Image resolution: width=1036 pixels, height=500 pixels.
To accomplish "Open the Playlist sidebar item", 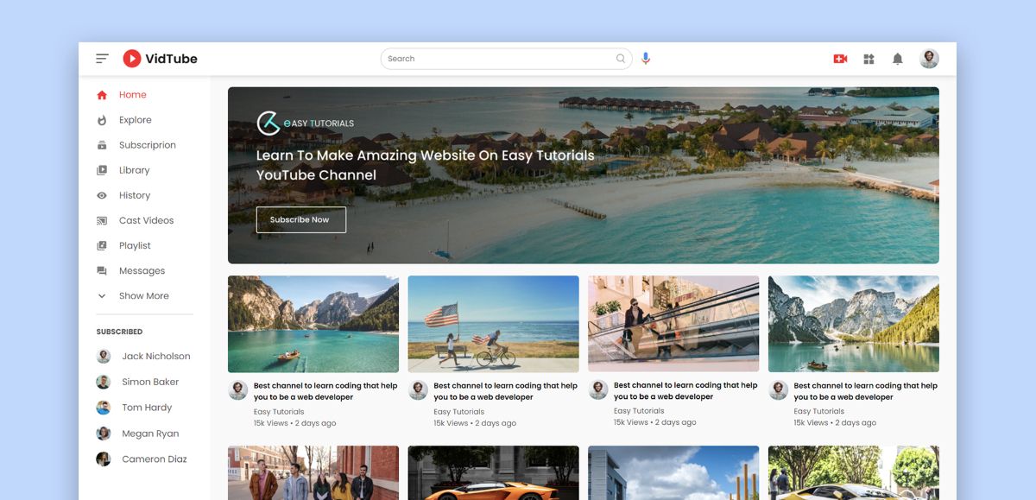I will 135,245.
